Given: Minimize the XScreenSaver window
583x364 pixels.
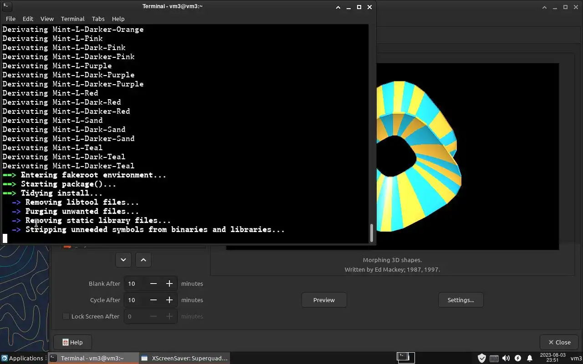Looking at the screenshot, I should [555, 7].
